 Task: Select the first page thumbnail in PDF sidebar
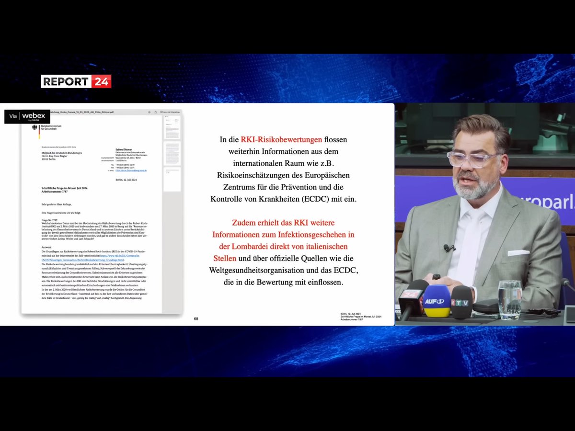coord(172,127)
